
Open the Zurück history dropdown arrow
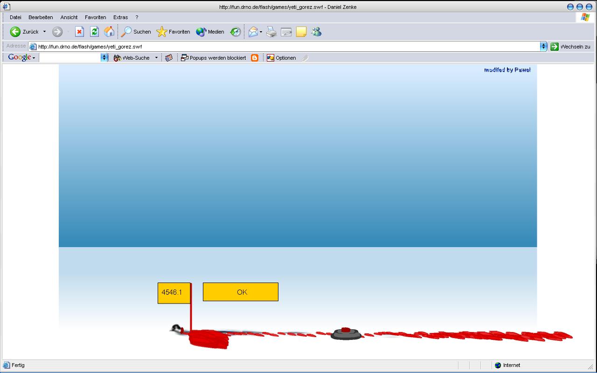tap(44, 32)
